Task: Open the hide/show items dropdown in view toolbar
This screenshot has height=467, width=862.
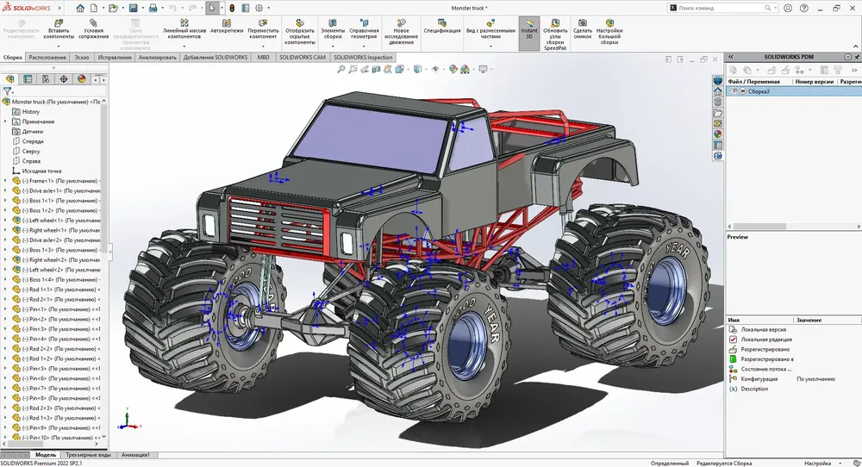Action: 442,69
